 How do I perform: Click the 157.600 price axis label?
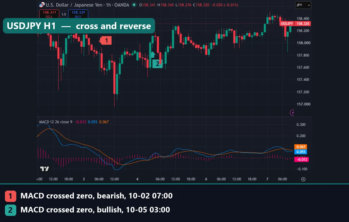[303, 68]
